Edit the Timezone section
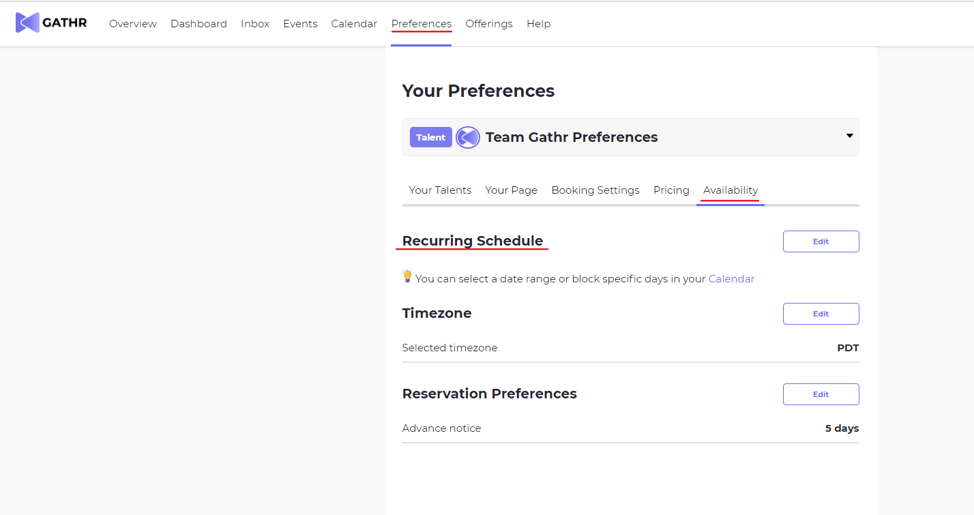The height and width of the screenshot is (515, 974). pos(821,314)
